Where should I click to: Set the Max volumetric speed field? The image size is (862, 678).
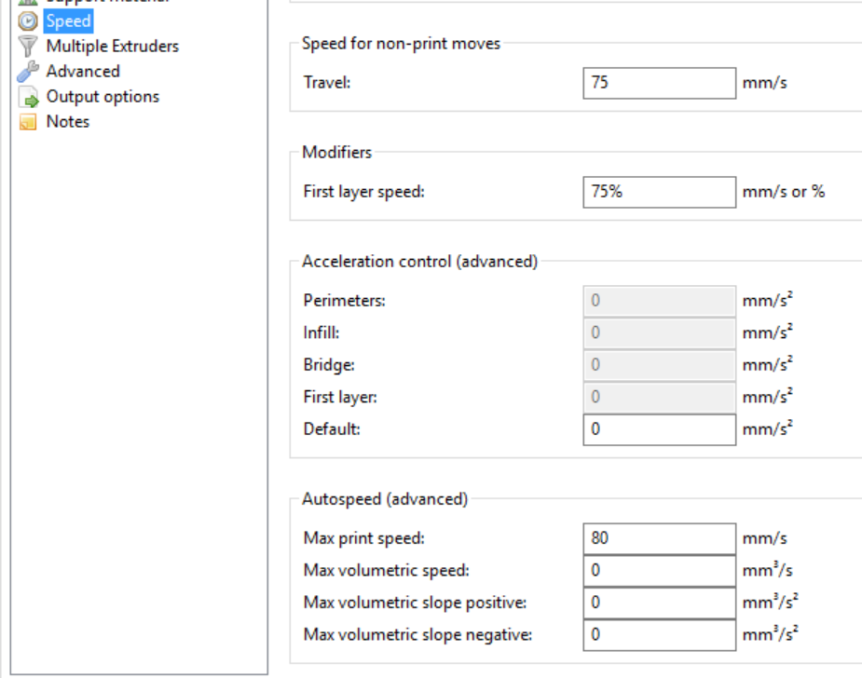click(x=659, y=570)
